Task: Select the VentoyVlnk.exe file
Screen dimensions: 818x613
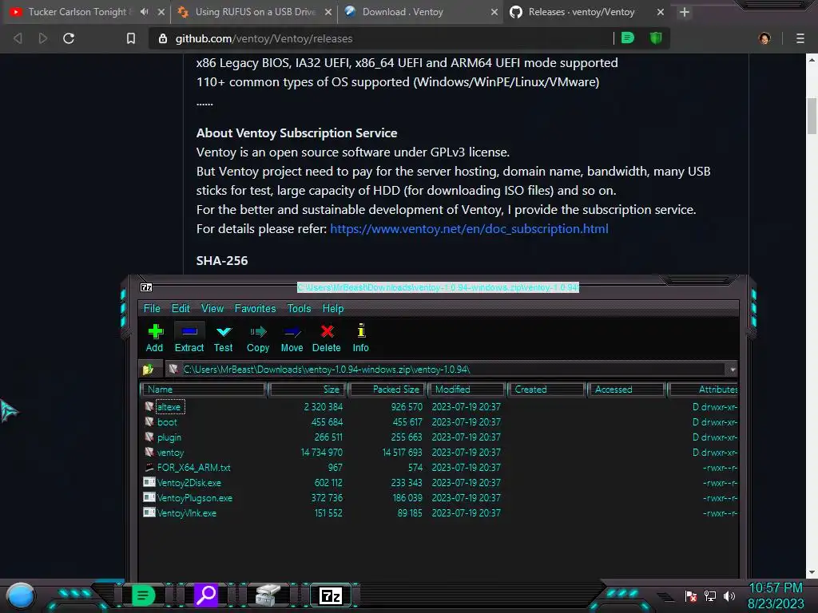Action: point(440,513)
